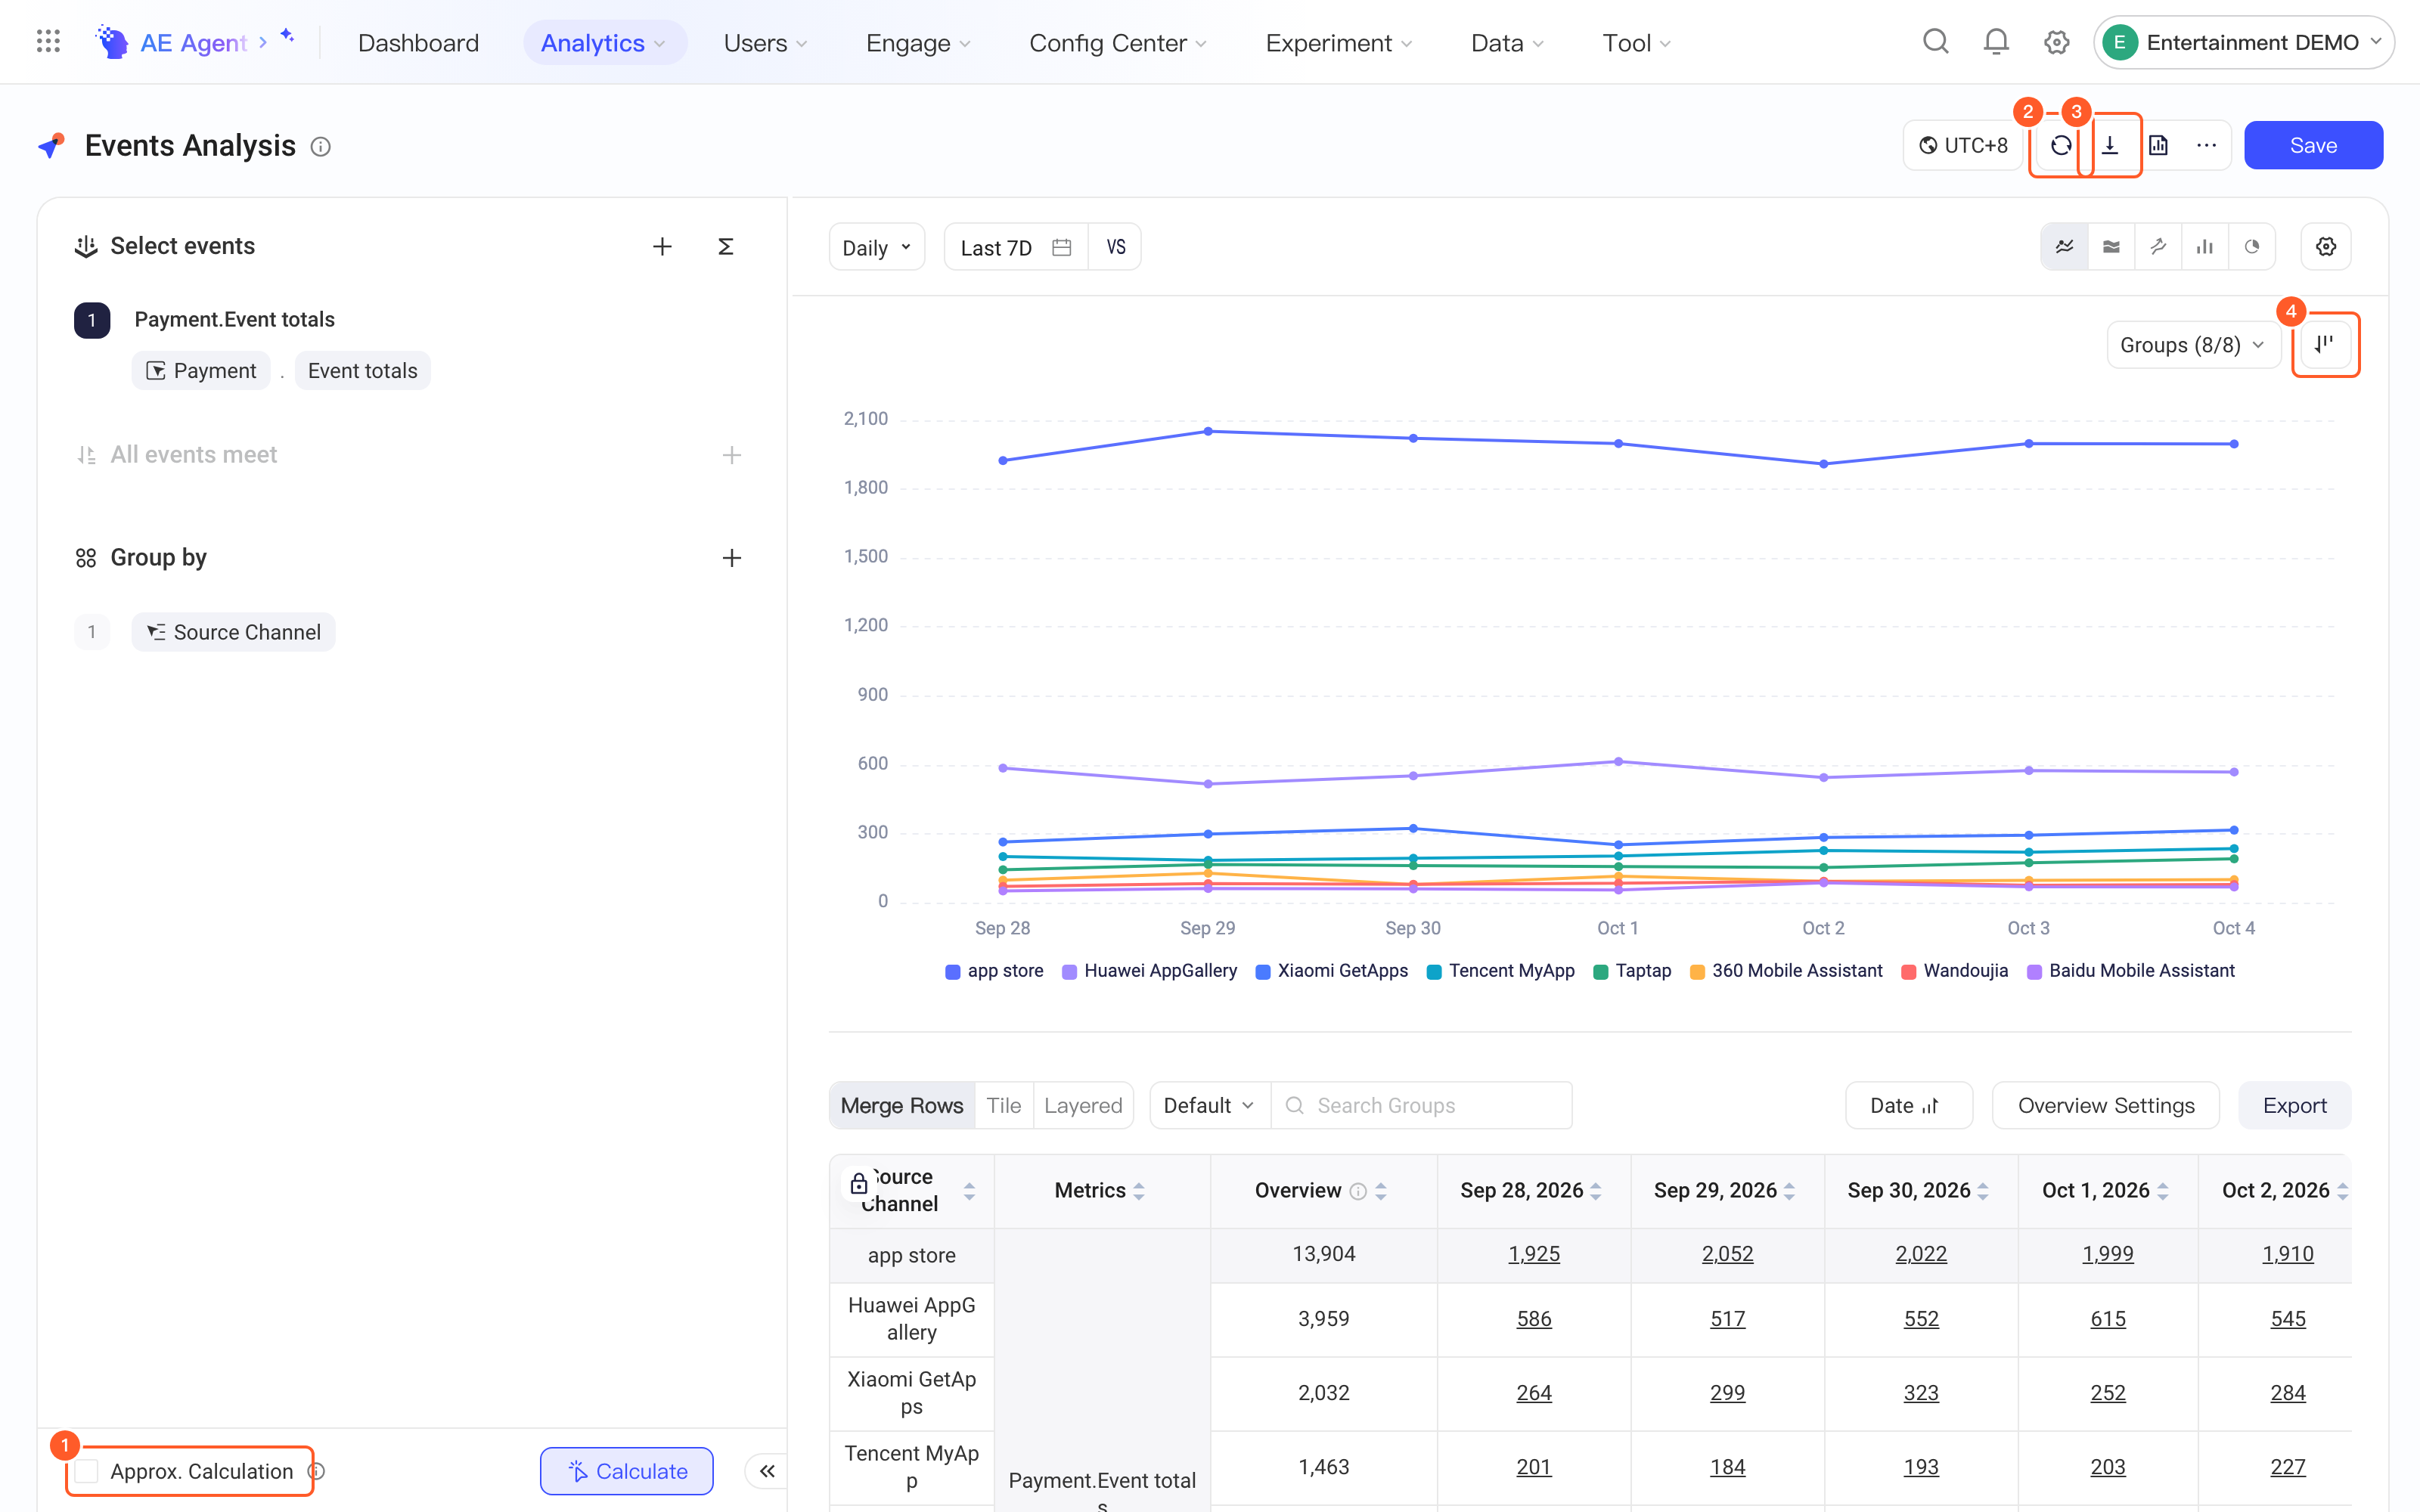Open the Last 7D date picker
This screenshot has width=2420, height=1512.
tap(1016, 247)
